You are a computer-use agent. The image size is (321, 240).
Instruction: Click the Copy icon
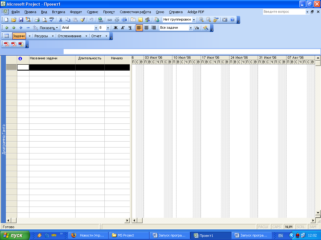point(68,20)
